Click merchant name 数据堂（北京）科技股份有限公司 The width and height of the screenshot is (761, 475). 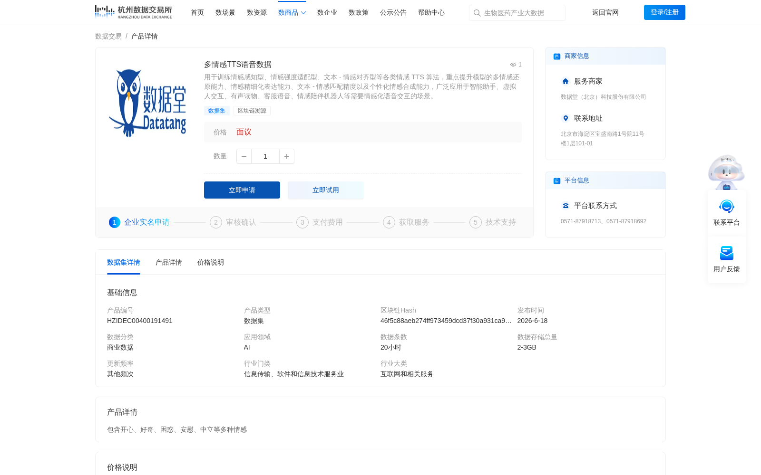604,97
